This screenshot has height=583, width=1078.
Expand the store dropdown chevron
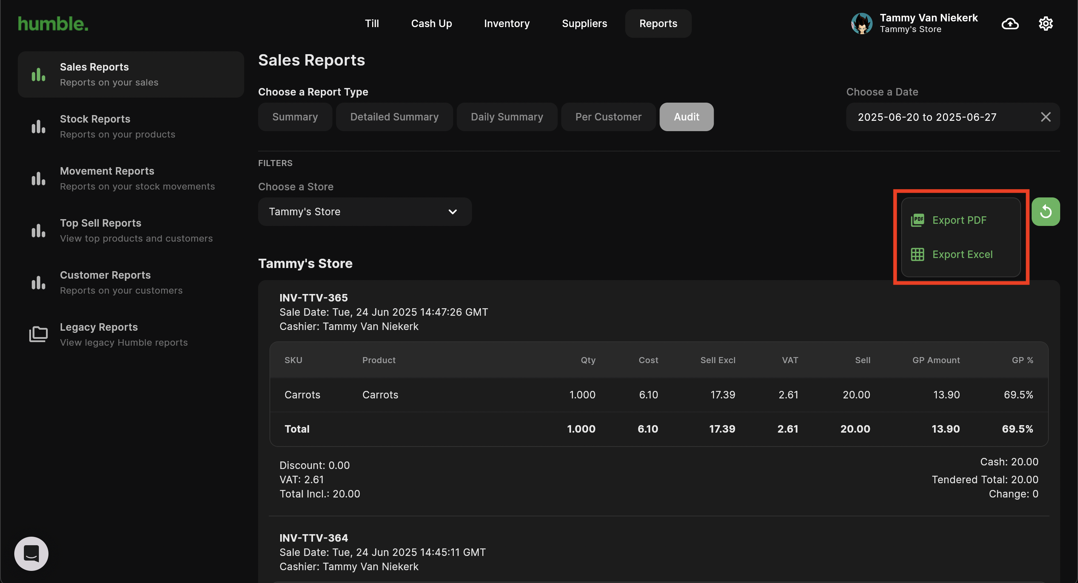[452, 212]
